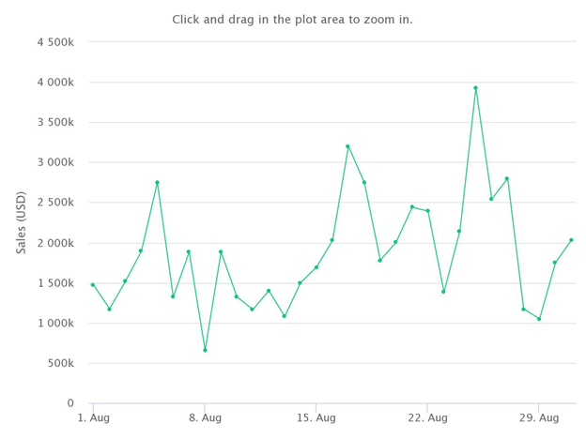Select the last data point on August 31
The width and height of the screenshot is (586, 439).
tap(571, 240)
